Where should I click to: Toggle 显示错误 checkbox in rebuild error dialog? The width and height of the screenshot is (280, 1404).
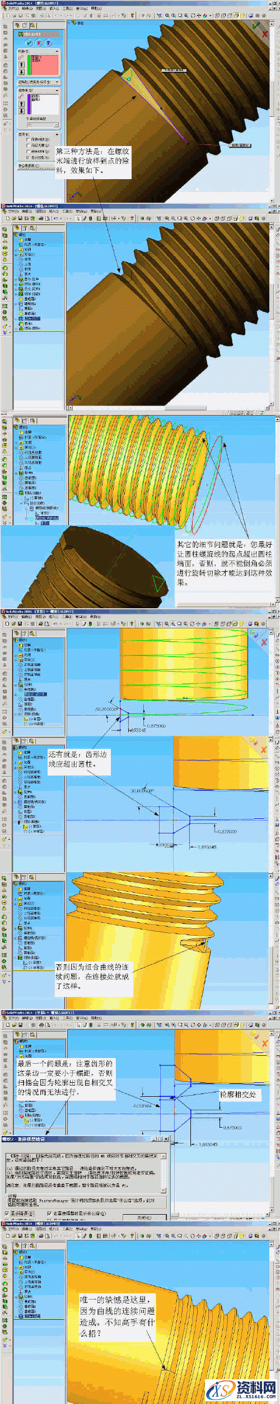click(x=8, y=1213)
